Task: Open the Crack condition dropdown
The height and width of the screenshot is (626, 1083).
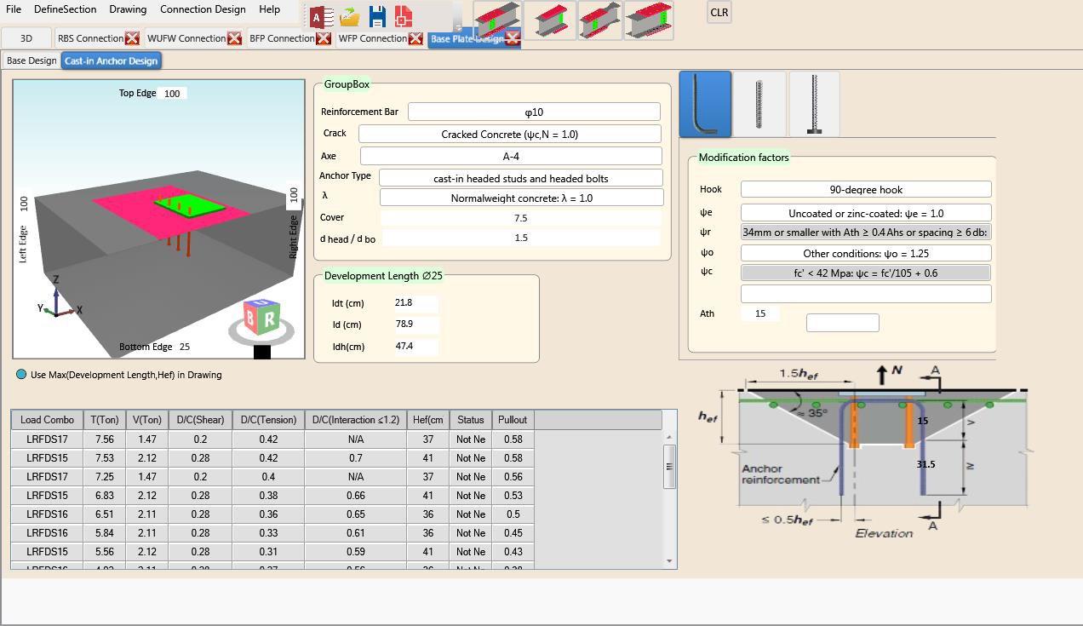Action: pyautogui.click(x=509, y=134)
